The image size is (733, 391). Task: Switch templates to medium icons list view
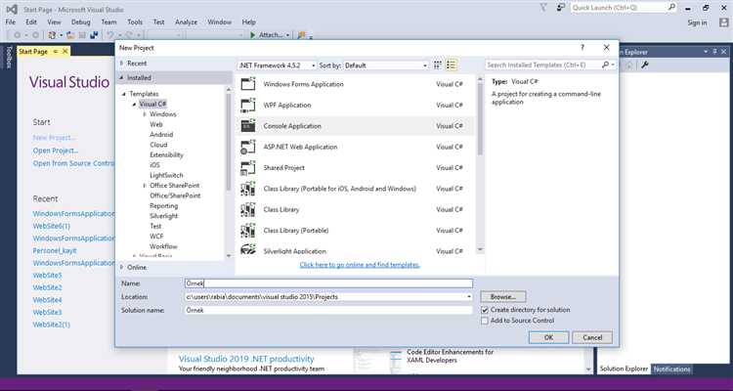[452, 65]
